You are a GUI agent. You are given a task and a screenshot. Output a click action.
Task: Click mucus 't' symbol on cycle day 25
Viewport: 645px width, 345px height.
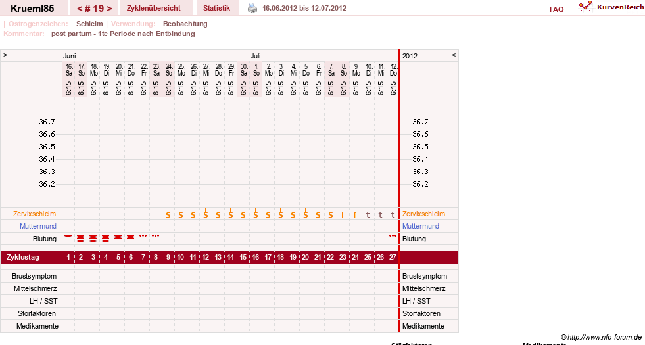[368, 214]
